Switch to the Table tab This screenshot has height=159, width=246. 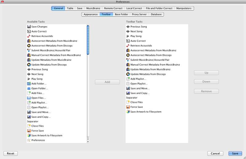70,8
